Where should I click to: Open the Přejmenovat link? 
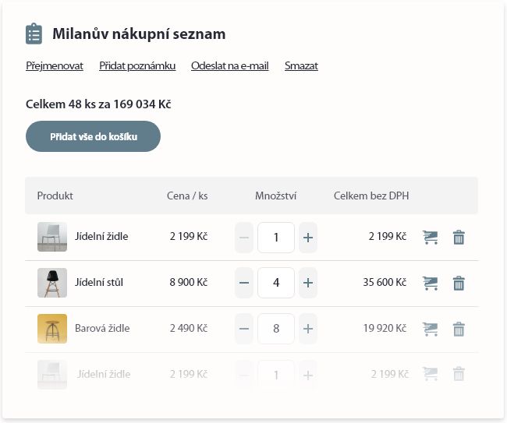[55, 66]
